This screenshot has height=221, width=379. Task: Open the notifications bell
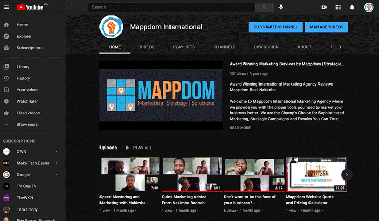click(x=352, y=7)
